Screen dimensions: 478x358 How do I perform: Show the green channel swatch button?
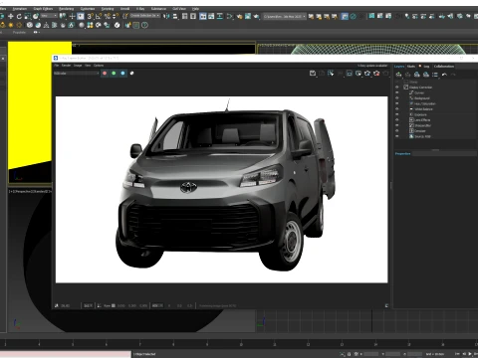114,74
